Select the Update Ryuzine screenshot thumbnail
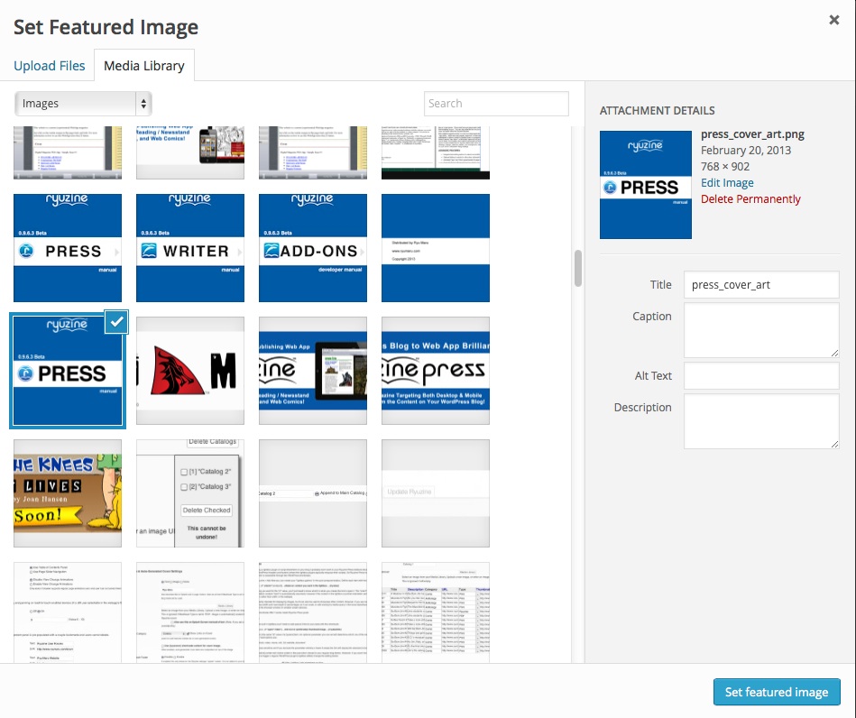Screen dimensions: 856x718 436,493
